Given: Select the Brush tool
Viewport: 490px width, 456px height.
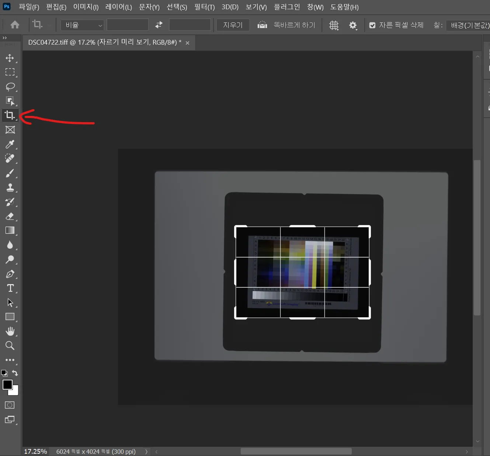Looking at the screenshot, I should [10, 173].
